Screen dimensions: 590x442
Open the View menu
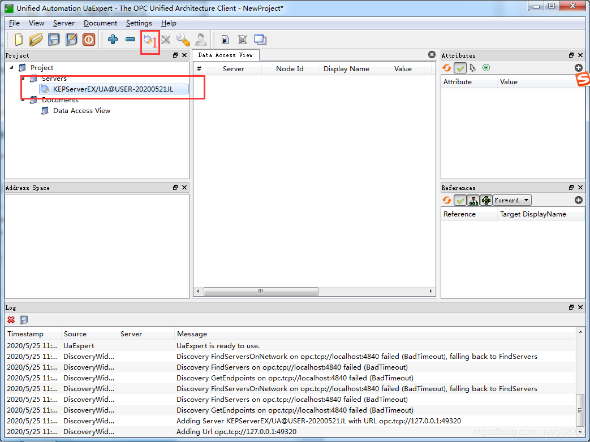coord(37,23)
